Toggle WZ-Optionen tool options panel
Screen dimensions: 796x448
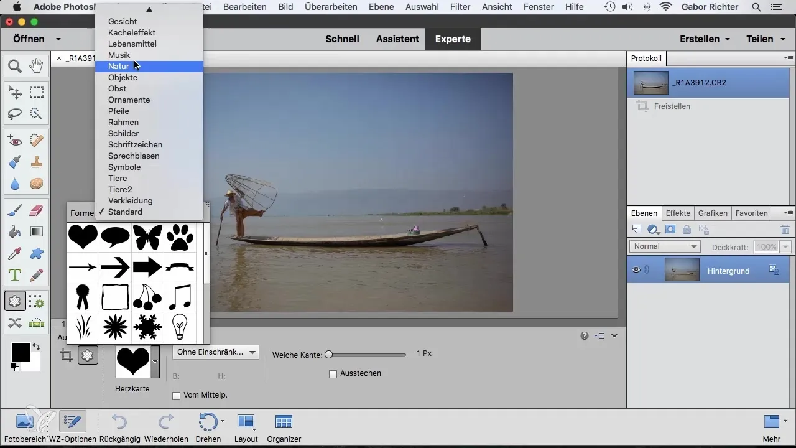coord(72,427)
